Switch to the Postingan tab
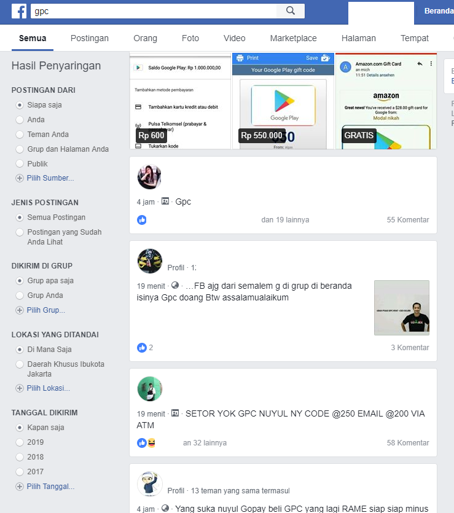This screenshot has height=513, width=454. coord(90,38)
